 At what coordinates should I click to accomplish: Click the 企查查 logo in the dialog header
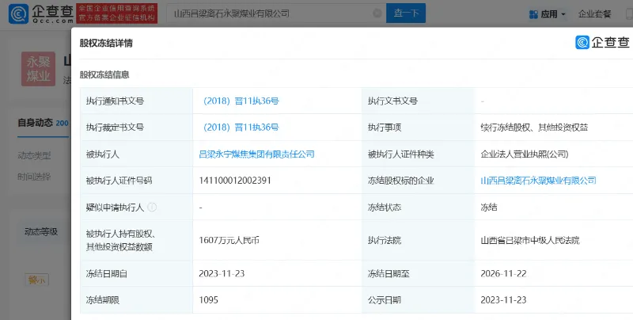(x=603, y=43)
